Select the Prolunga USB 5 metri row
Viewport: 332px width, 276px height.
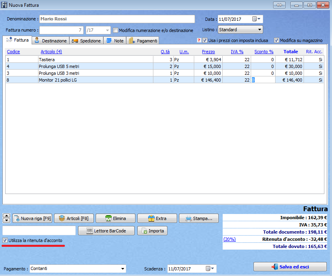[165, 66]
